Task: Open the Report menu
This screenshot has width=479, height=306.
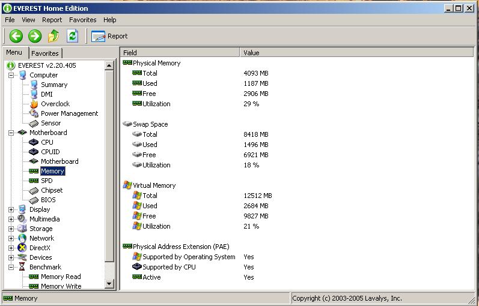Action: (x=52, y=20)
